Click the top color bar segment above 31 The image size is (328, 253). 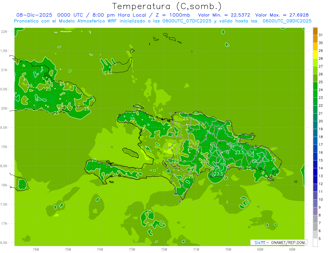click(x=315, y=31)
